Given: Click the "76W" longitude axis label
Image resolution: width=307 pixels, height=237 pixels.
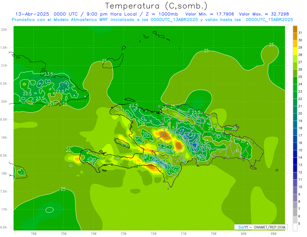Looking at the screenshot, I should coord(34,233).
